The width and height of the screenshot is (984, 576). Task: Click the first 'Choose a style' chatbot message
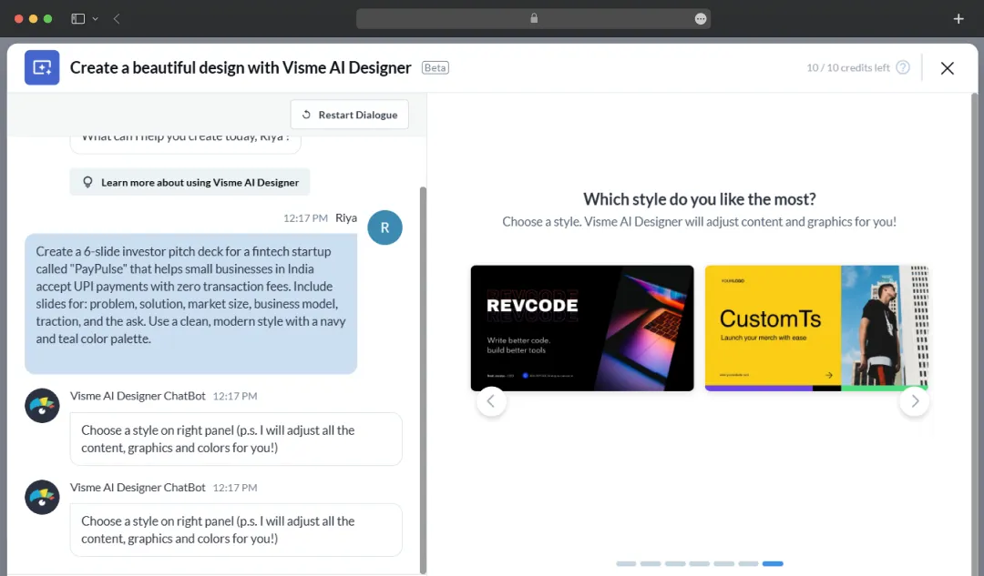[236, 439]
